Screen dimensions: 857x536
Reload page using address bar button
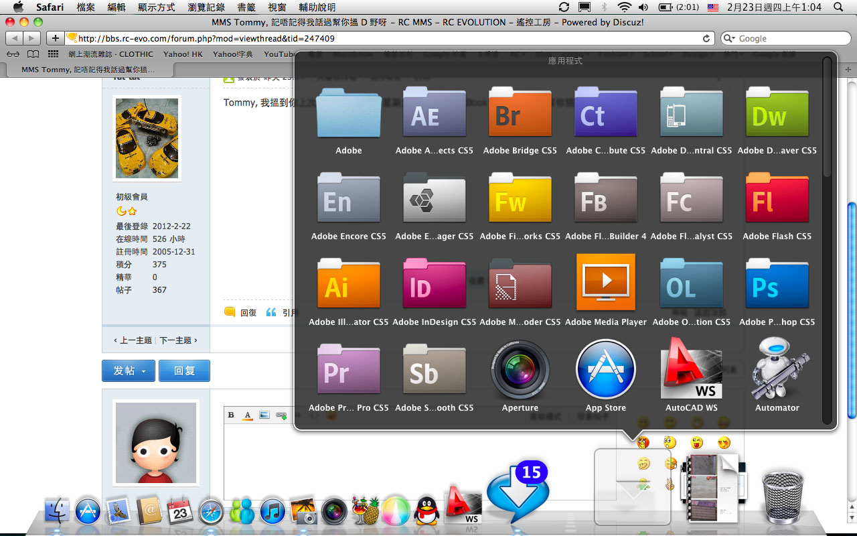[706, 38]
